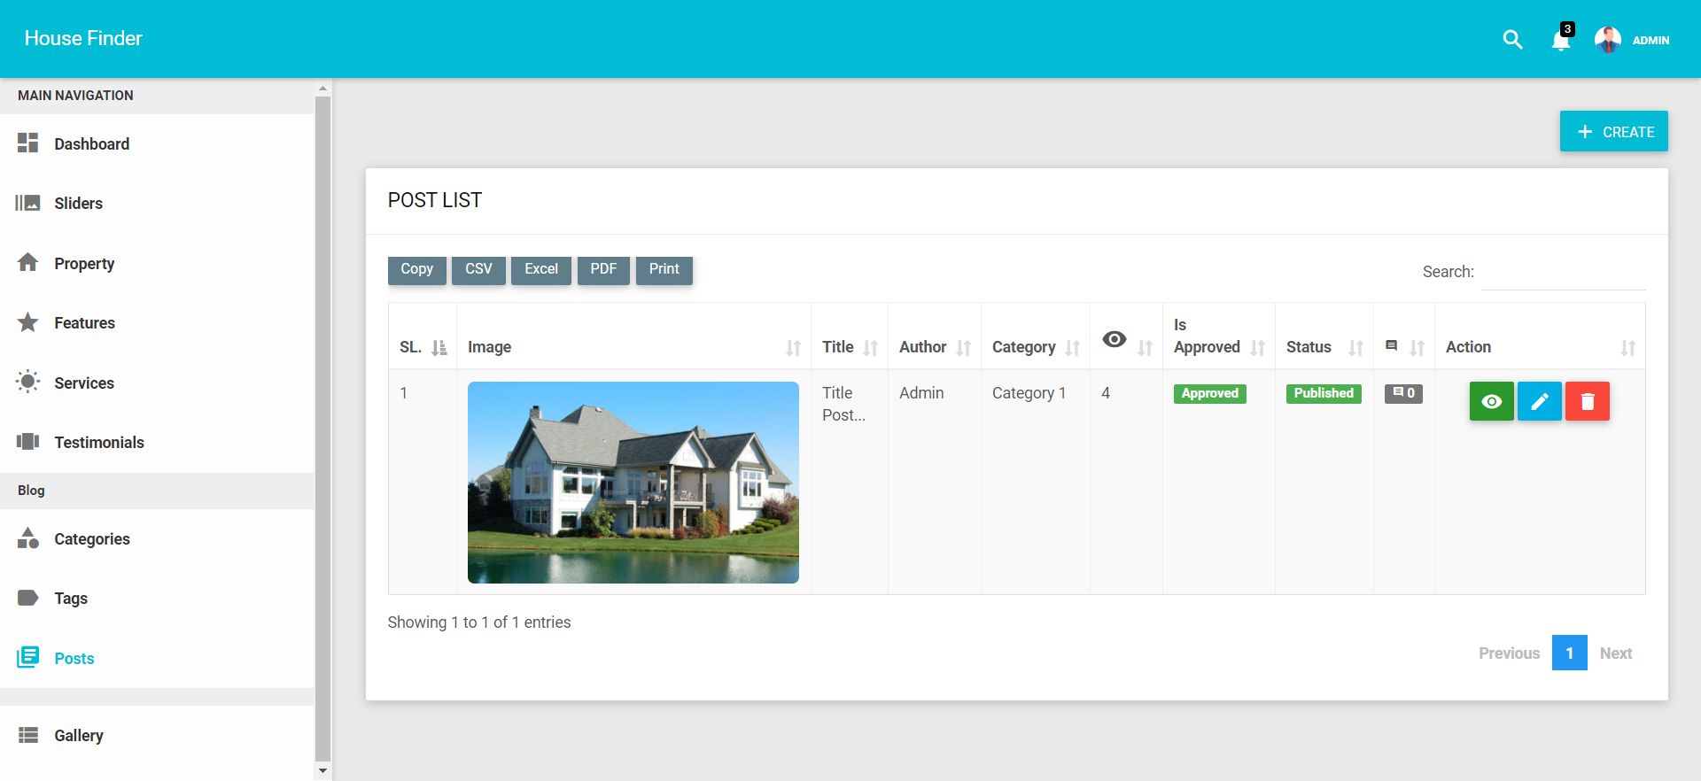Viewport: 1701px width, 781px height.
Task: Click the Posts library icon
Action: (x=27, y=657)
